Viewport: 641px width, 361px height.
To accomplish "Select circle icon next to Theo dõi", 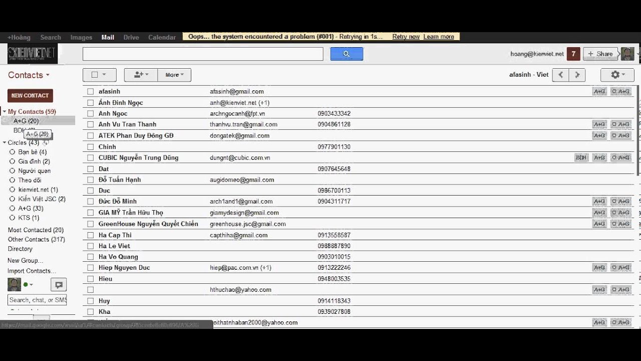I will (x=13, y=180).
